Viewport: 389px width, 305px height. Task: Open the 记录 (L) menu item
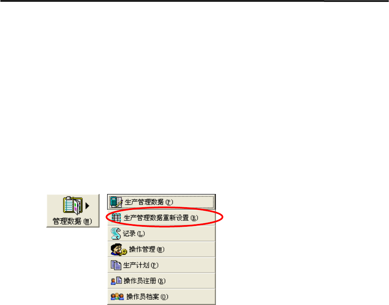point(162,234)
